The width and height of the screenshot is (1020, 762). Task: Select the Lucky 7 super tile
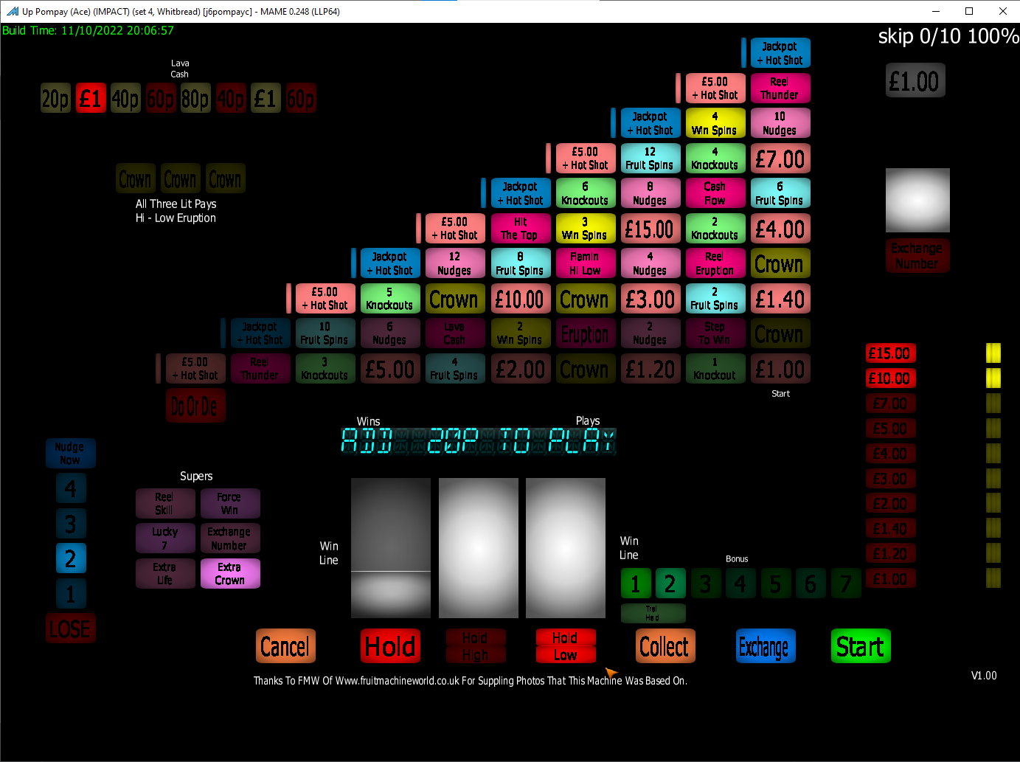point(164,538)
